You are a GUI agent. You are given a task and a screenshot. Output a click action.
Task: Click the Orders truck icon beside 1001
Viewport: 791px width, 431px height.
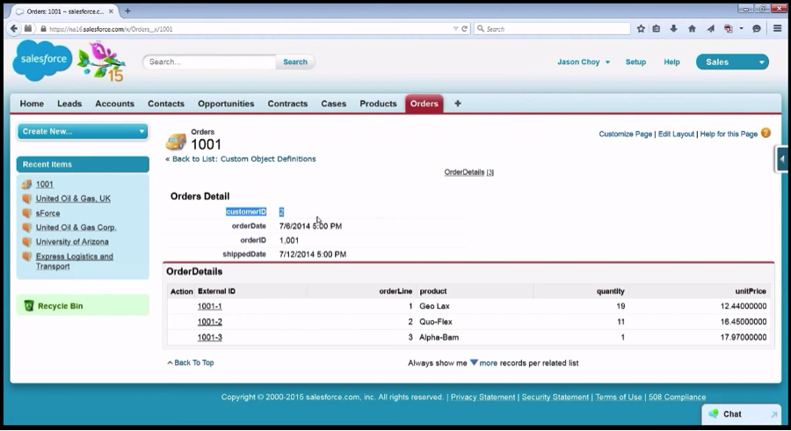click(x=176, y=142)
